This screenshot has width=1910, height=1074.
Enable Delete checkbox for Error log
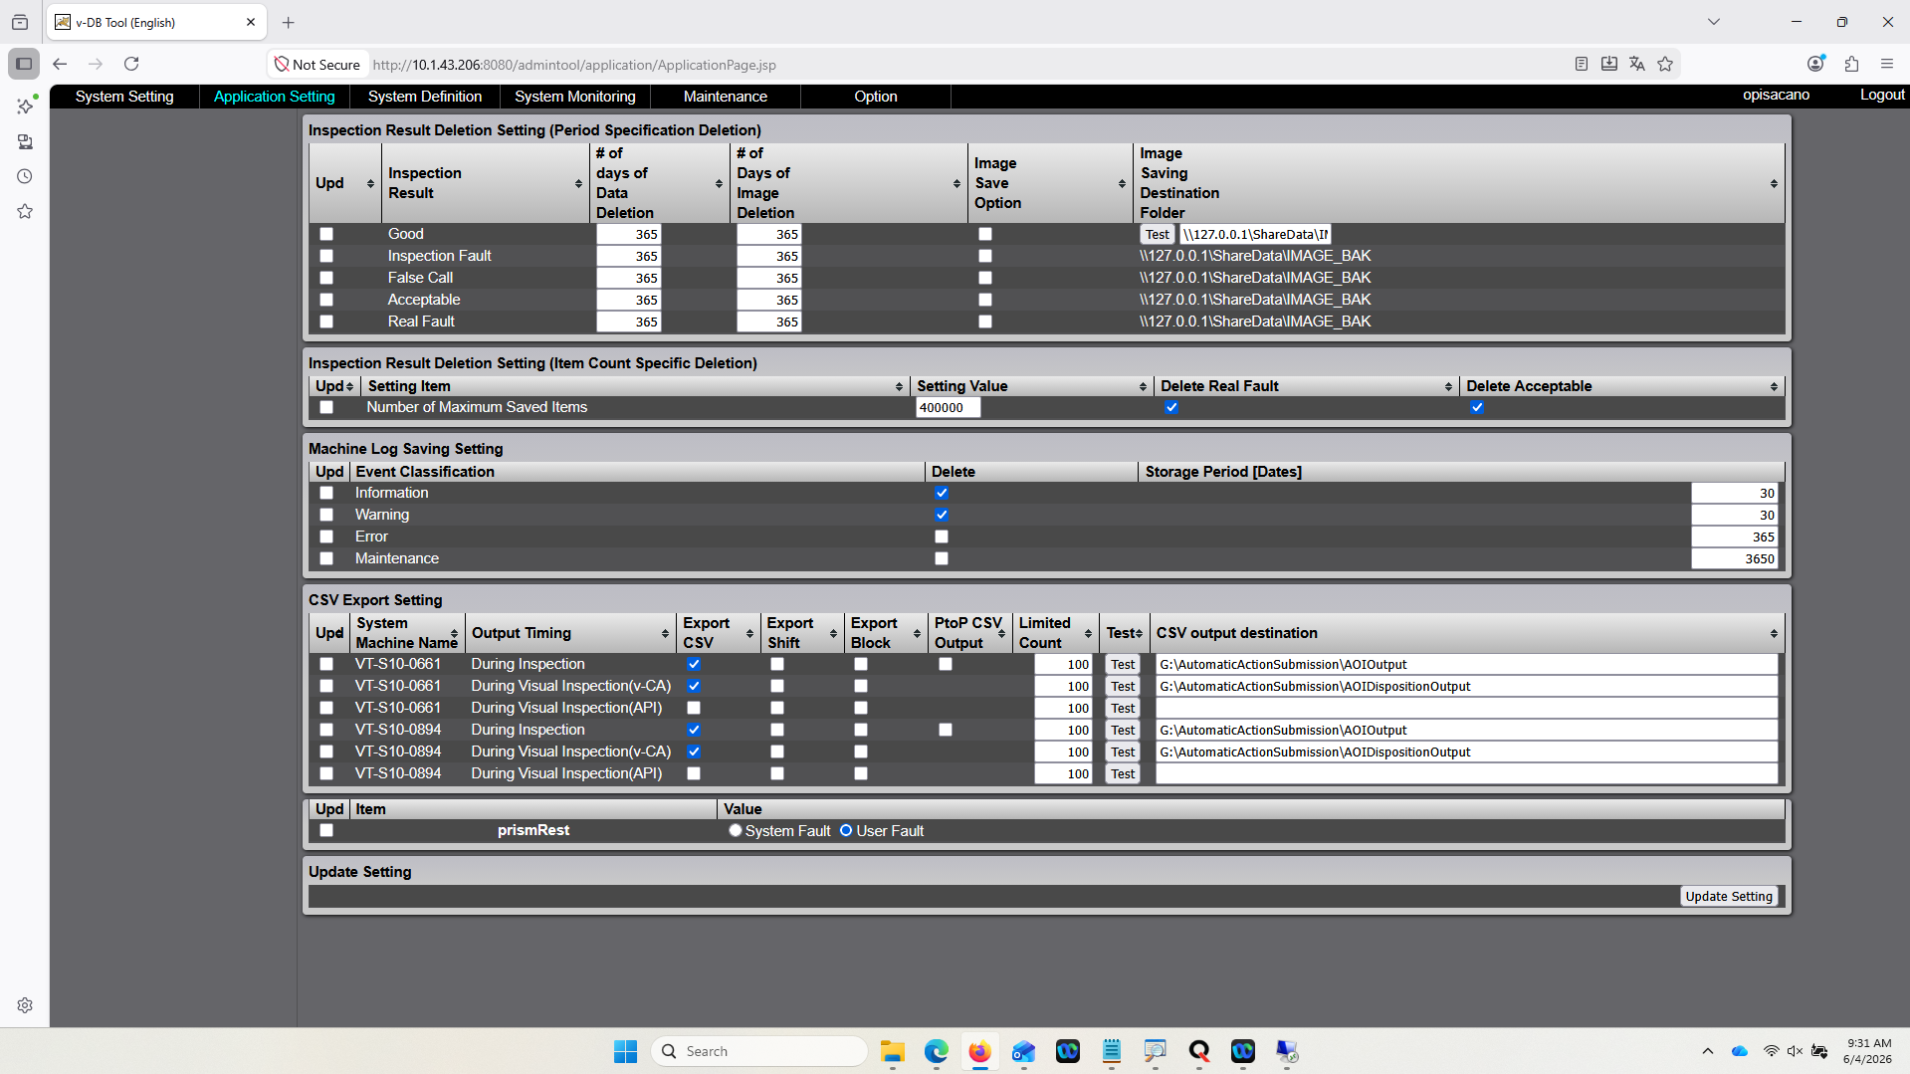click(942, 537)
